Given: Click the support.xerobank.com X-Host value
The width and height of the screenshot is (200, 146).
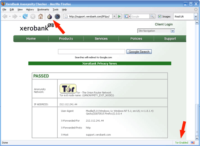Looking at the screenshot, I should pos(98,135).
